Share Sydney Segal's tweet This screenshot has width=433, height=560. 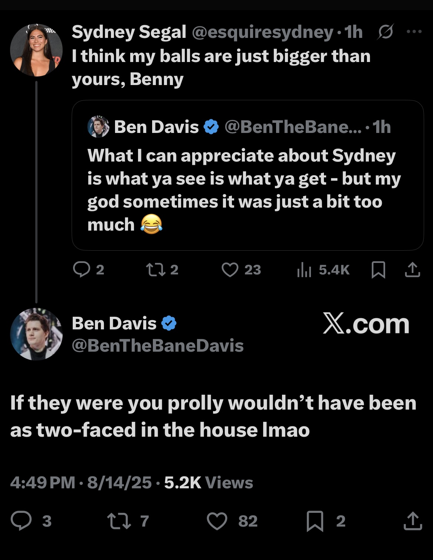coord(412,270)
